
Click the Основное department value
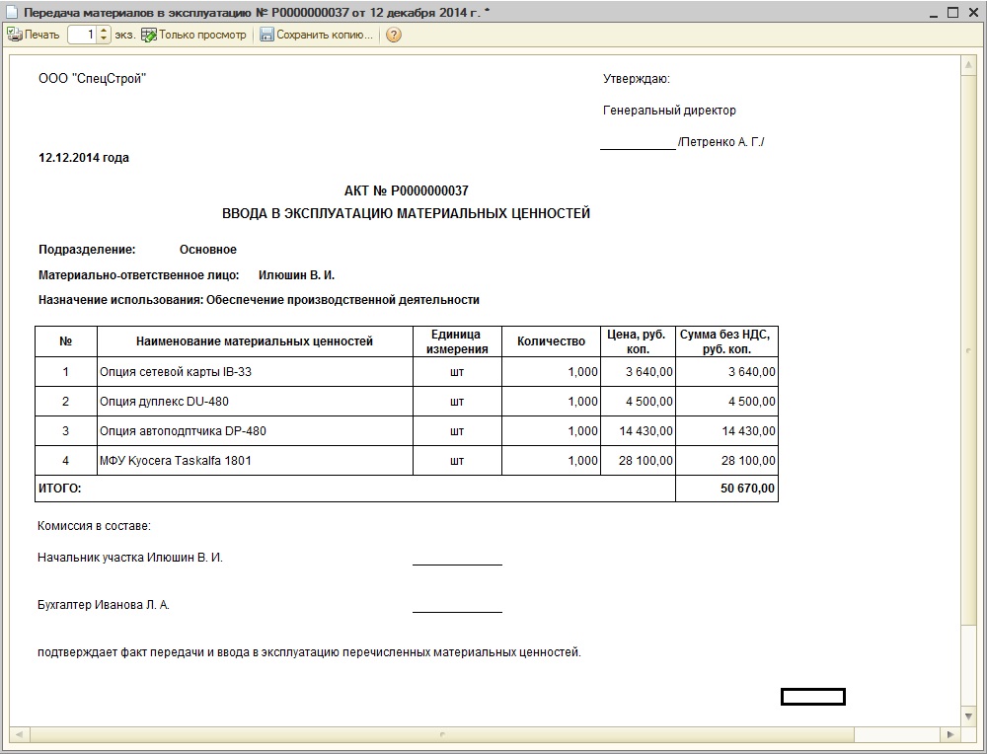207,250
